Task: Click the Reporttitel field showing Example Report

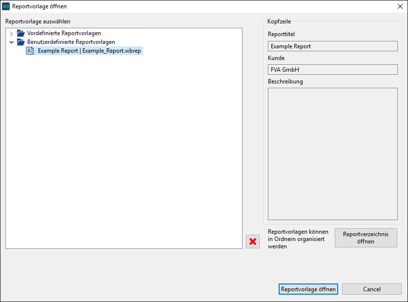Action: click(332, 46)
